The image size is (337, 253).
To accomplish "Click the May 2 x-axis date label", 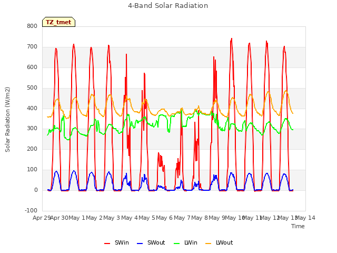I will pos(94,218).
